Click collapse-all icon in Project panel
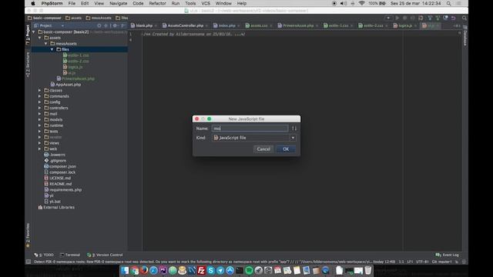The image size is (493, 277). click(106, 25)
